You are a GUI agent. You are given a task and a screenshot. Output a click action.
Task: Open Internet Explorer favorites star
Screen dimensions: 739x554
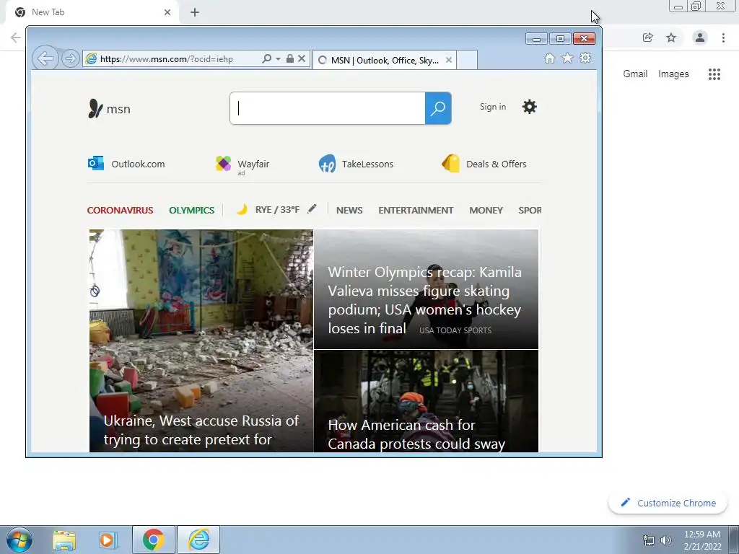click(567, 58)
